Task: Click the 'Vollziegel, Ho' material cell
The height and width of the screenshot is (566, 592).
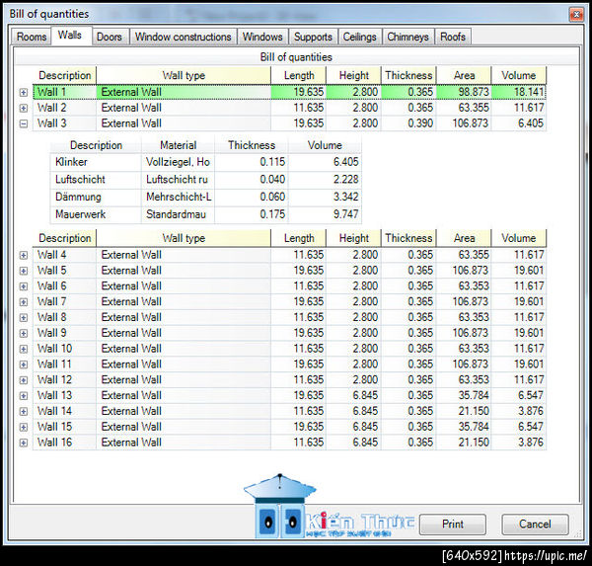Action: coord(178,162)
